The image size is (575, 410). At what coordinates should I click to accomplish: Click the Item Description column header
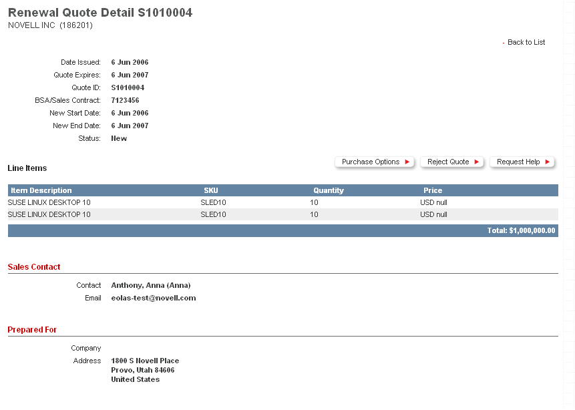point(41,190)
